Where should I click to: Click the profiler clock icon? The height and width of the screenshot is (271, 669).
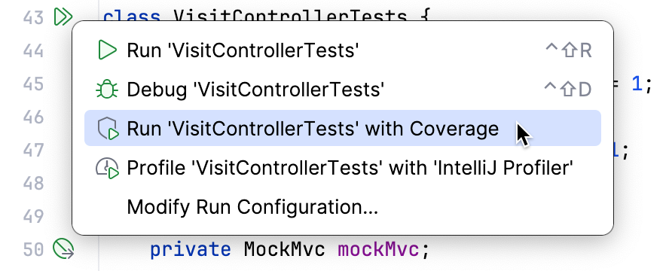(107, 168)
